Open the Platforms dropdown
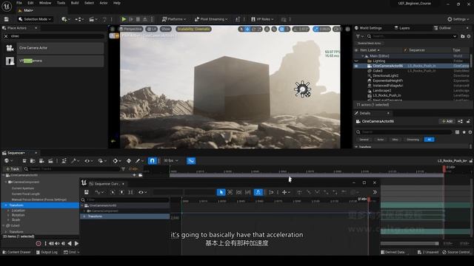The width and height of the screenshot is (474, 266). coord(174,19)
